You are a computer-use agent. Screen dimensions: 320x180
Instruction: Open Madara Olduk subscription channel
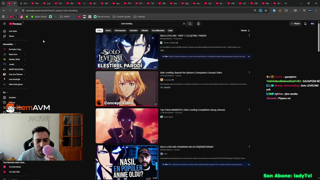(x=14, y=59)
